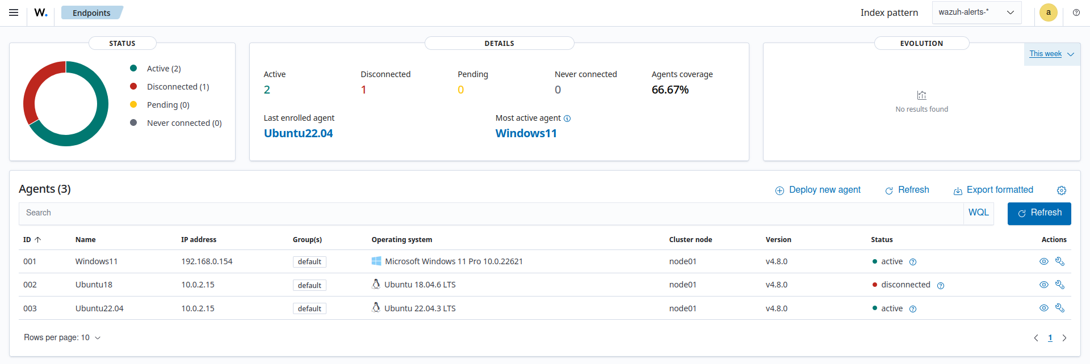Viewport: 1090px width, 364px height.
Task: Expand Rows per page selector
Action: pos(62,337)
